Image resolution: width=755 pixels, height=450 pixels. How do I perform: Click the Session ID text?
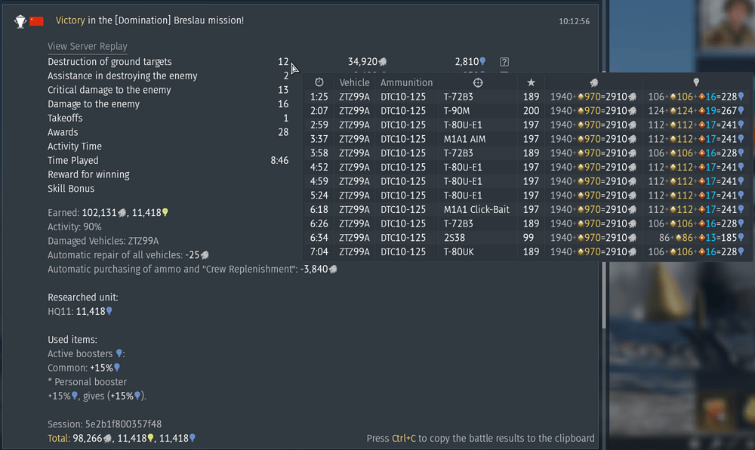pos(104,424)
